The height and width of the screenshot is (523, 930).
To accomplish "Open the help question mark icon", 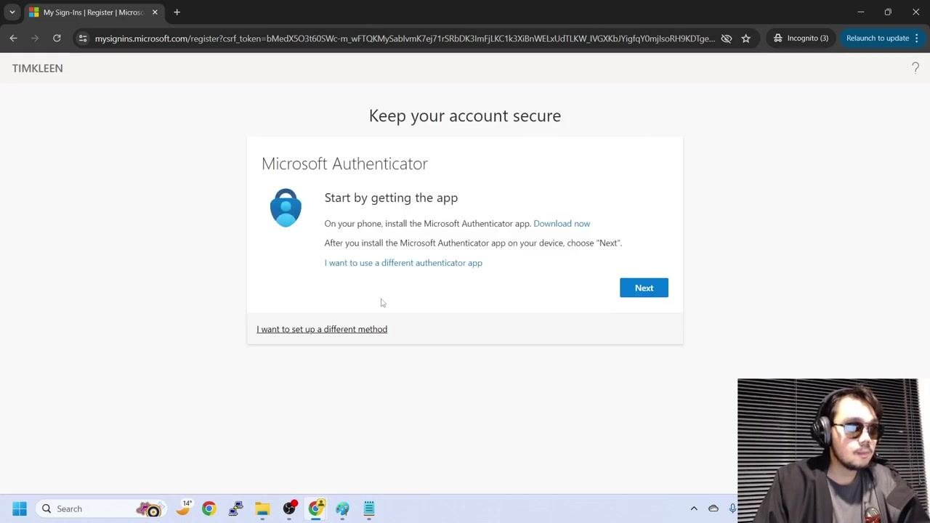I will 915,68.
